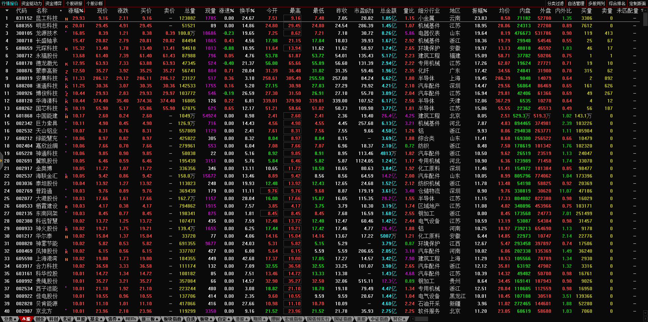Image resolution: width=648 pixels, height=322 pixels.
Task: Click the Z marker beside 蒙泰高新
Action: [x=66, y=71]
